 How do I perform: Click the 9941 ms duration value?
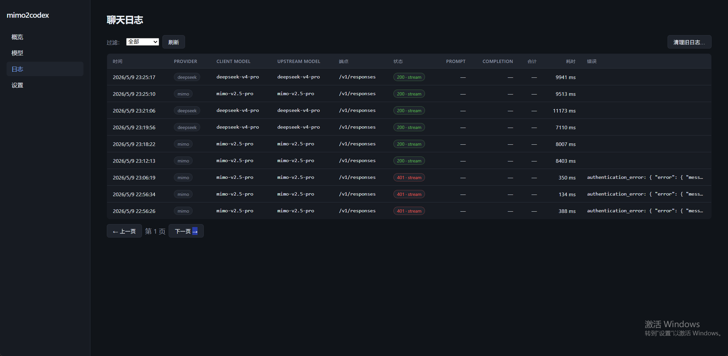tap(566, 77)
